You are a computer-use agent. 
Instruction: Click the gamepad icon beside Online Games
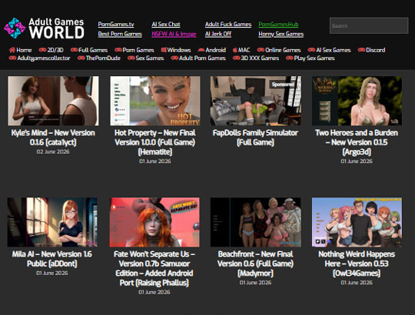tap(261, 50)
